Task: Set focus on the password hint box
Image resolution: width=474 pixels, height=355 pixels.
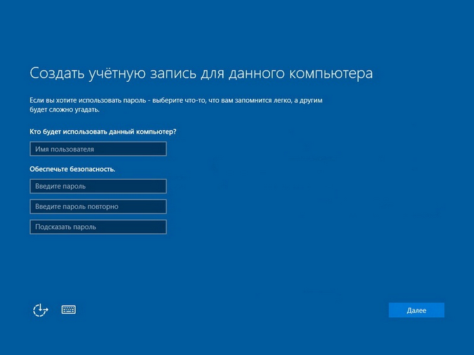Action: coord(98,227)
